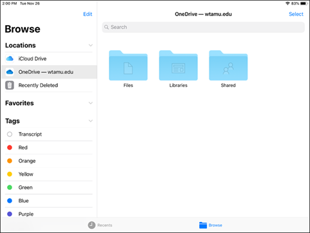Viewport: 310px width, 233px height.
Task: Select the Transcript tag empty circle
Action: [x=10, y=134]
